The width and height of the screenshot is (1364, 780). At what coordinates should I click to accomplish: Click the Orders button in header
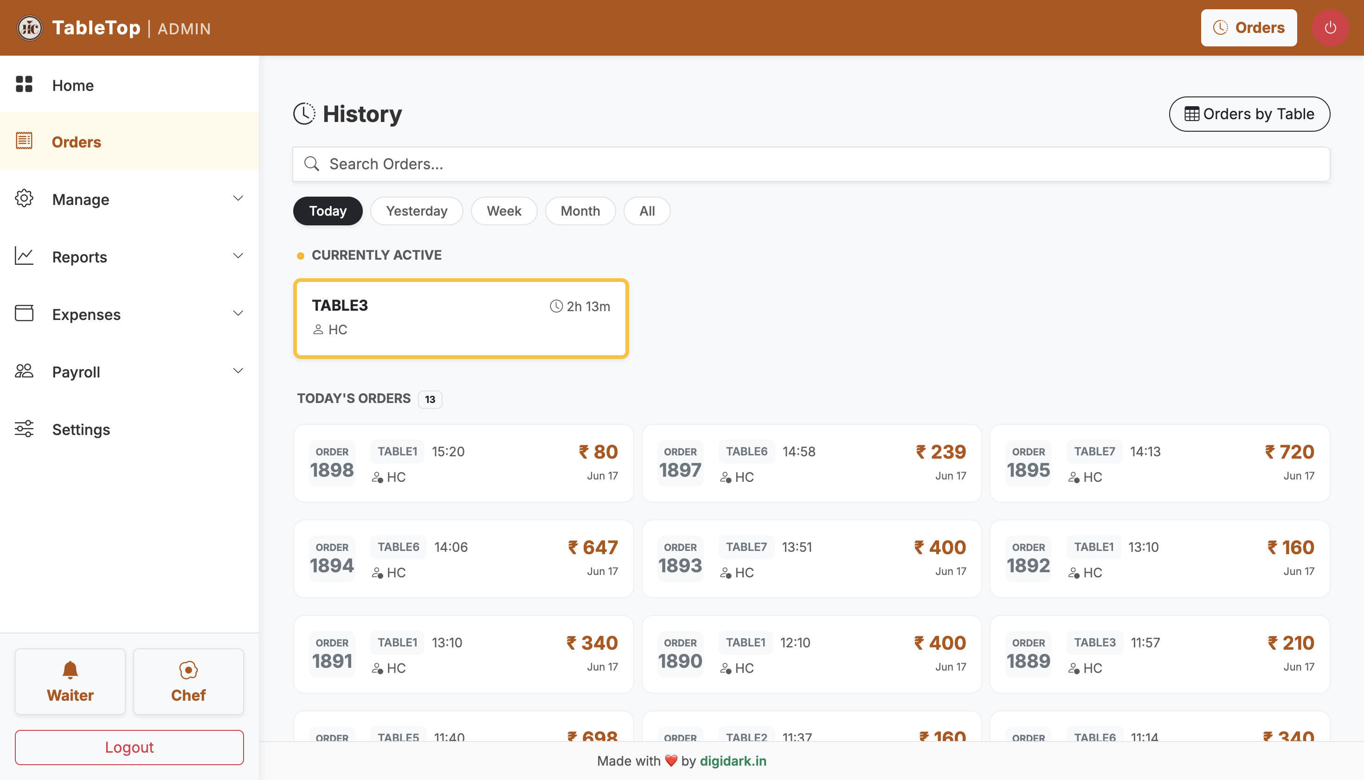point(1249,28)
